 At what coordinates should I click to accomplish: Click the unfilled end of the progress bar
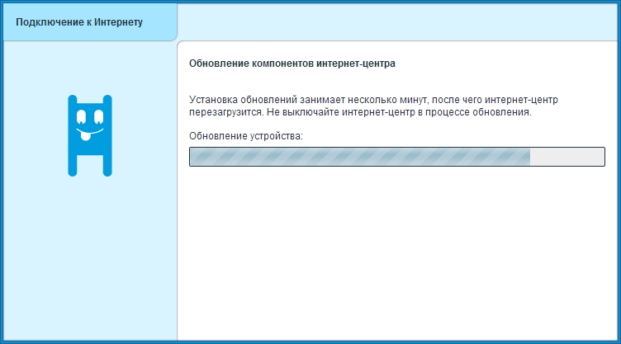tap(570, 157)
